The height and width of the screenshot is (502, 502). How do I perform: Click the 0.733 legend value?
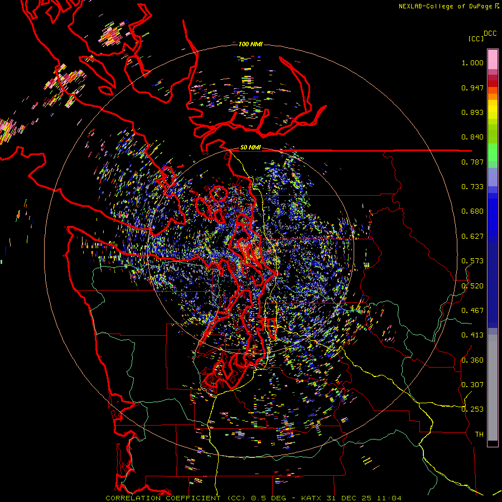pos(472,187)
